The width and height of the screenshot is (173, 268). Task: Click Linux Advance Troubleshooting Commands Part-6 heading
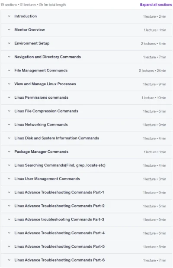click(59, 260)
